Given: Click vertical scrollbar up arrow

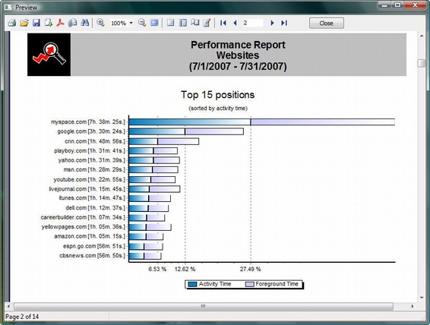Looking at the screenshot, I should click(422, 36).
